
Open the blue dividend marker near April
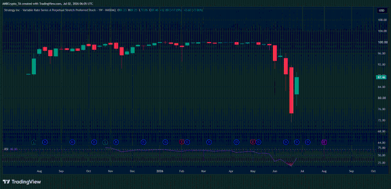point(236,142)
